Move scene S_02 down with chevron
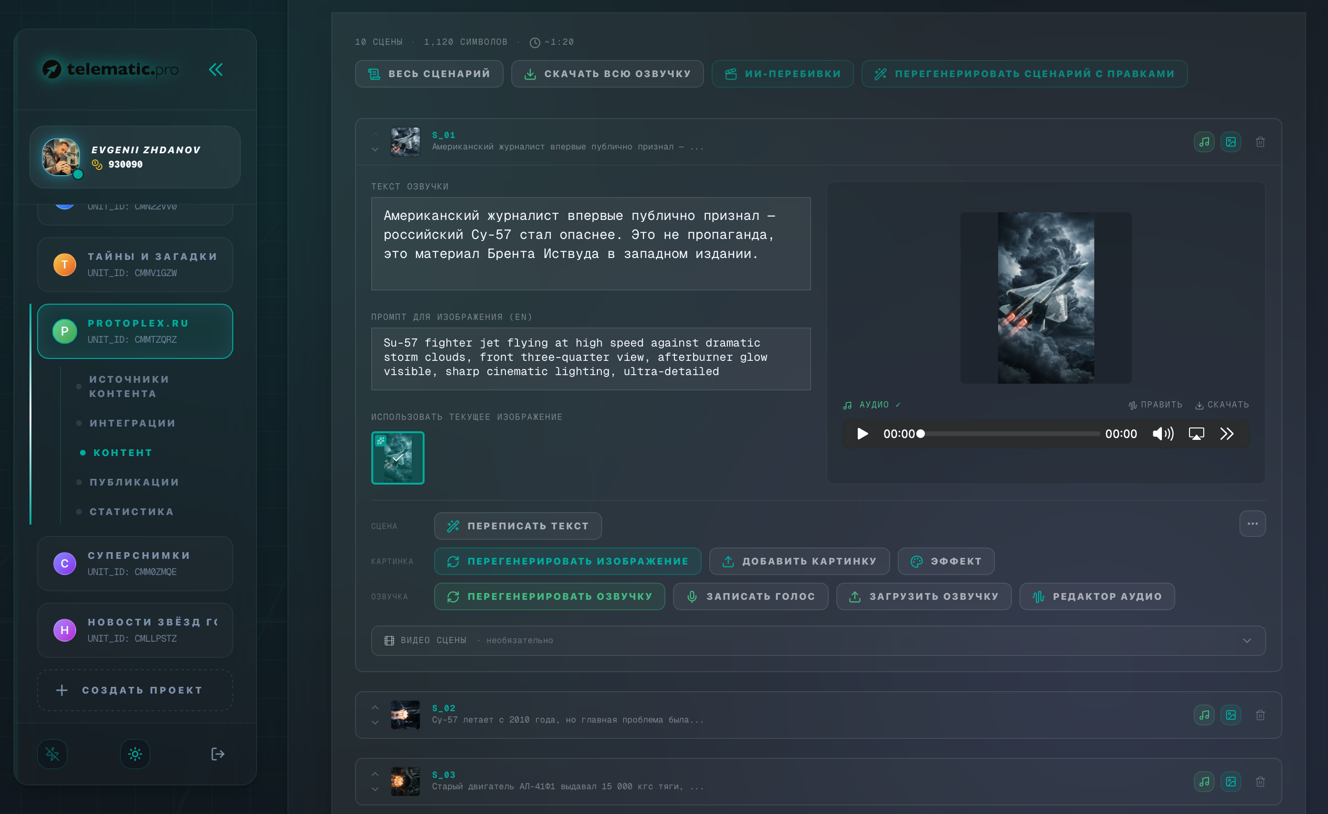The height and width of the screenshot is (814, 1328). point(375,722)
